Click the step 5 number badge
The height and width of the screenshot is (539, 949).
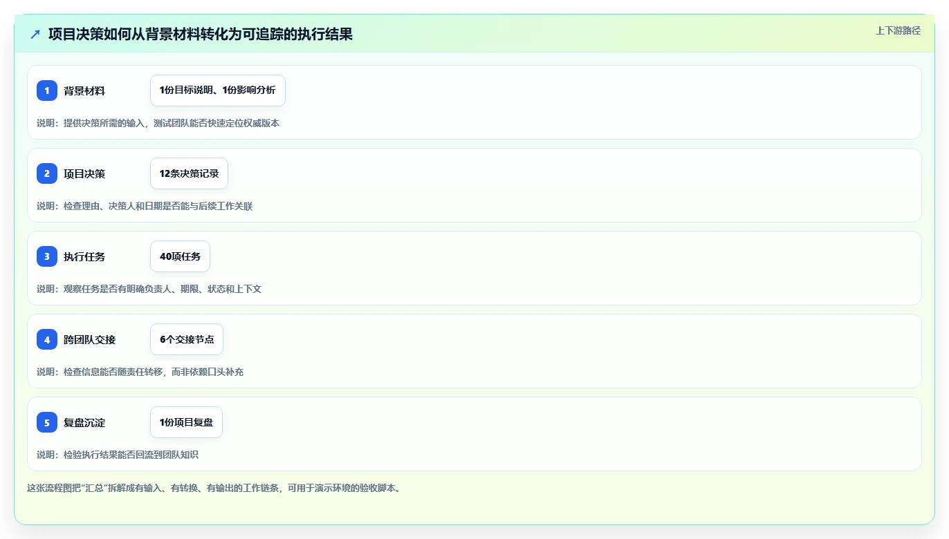coord(47,422)
